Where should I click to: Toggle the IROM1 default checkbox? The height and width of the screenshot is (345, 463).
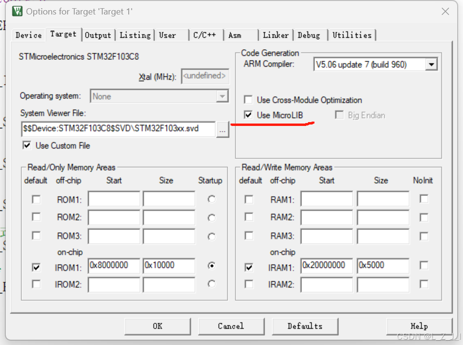coord(36,267)
